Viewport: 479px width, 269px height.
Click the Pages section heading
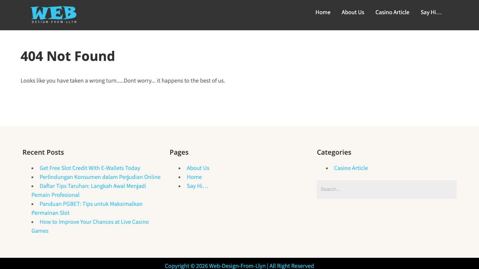click(179, 152)
